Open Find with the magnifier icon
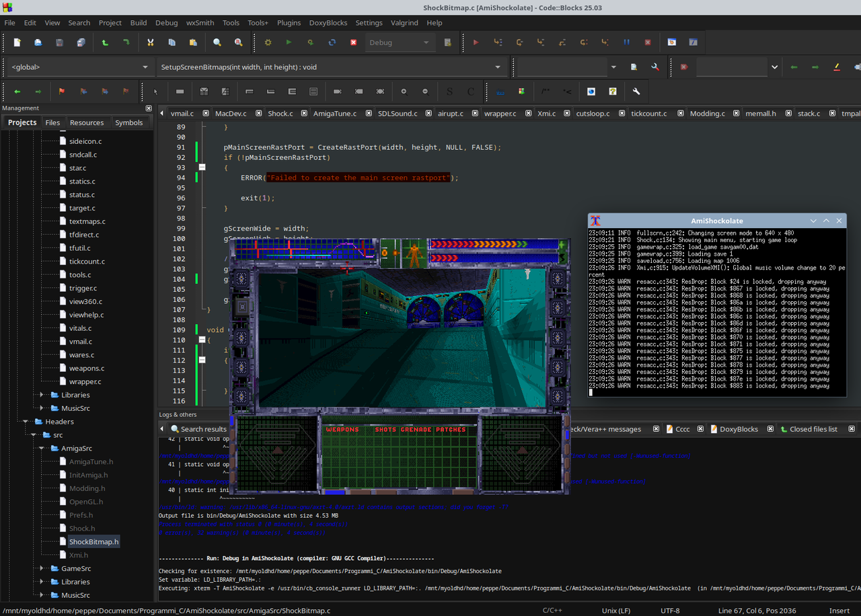Viewport: 861px width, 616px height. click(217, 42)
